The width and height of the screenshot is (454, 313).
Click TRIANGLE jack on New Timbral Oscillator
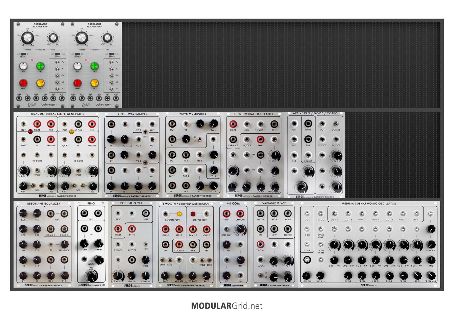260,124
